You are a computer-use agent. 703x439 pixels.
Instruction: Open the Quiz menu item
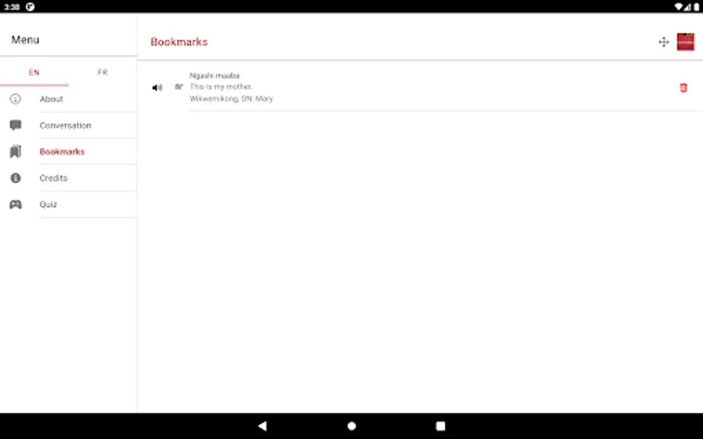[x=68, y=204]
